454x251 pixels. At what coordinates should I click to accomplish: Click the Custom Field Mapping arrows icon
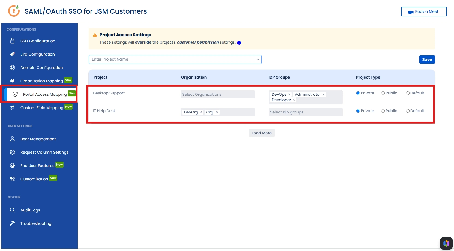coord(13,107)
